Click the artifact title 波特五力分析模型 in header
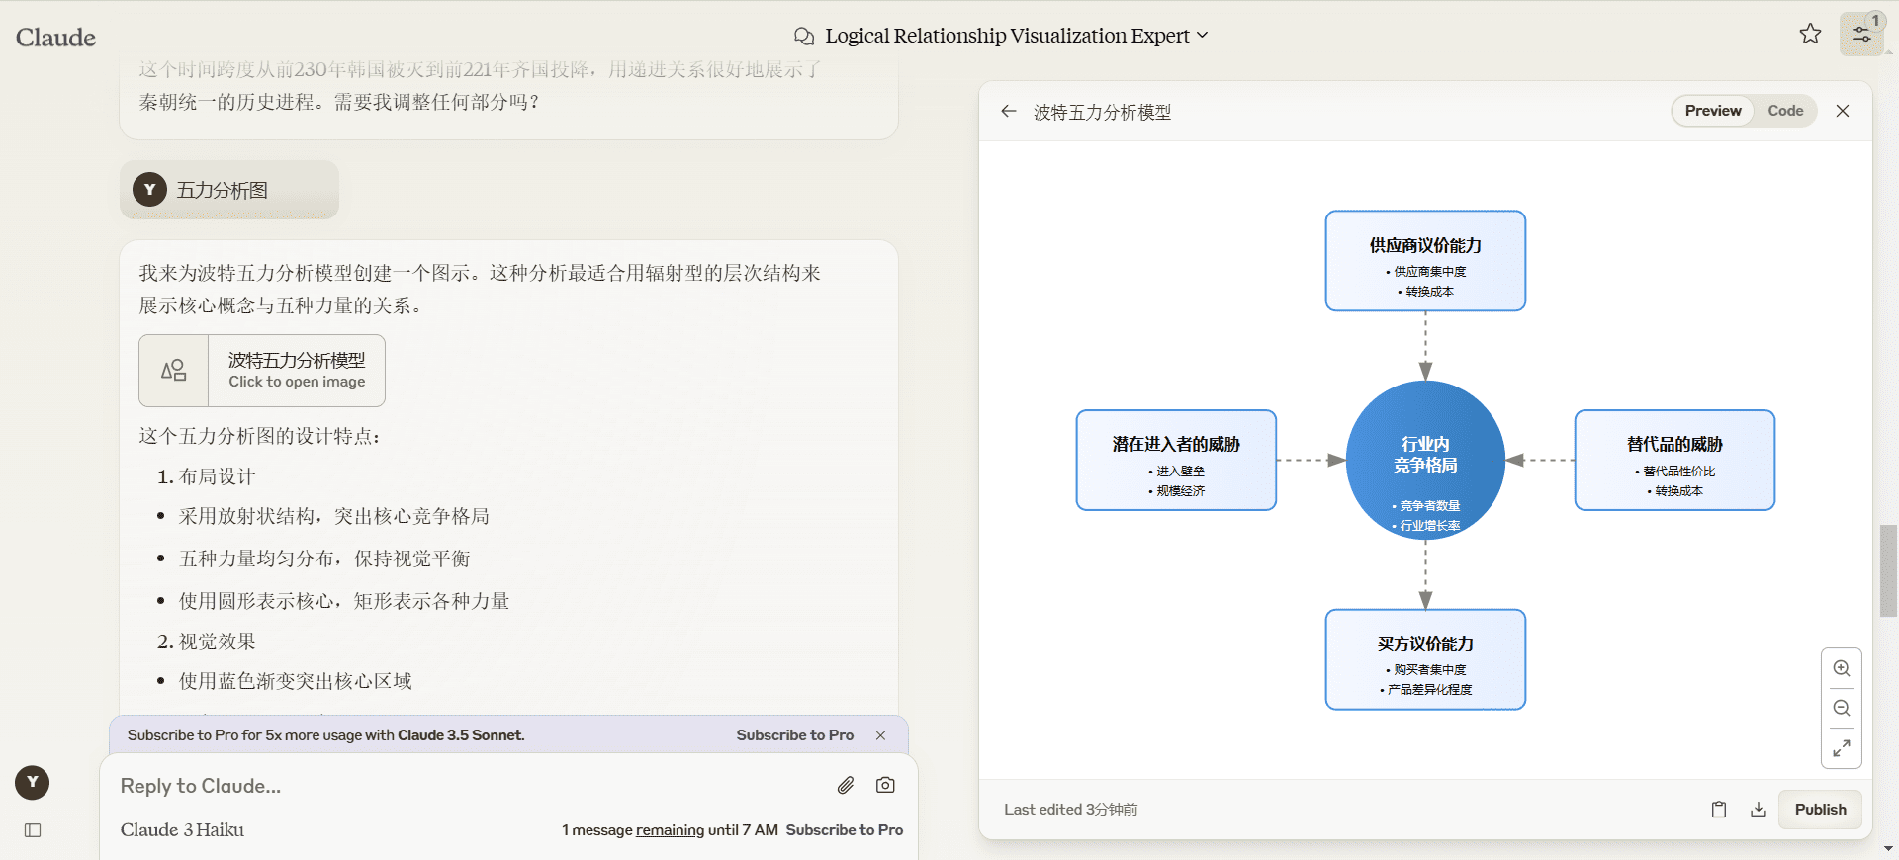The image size is (1899, 860). [x=1102, y=113]
